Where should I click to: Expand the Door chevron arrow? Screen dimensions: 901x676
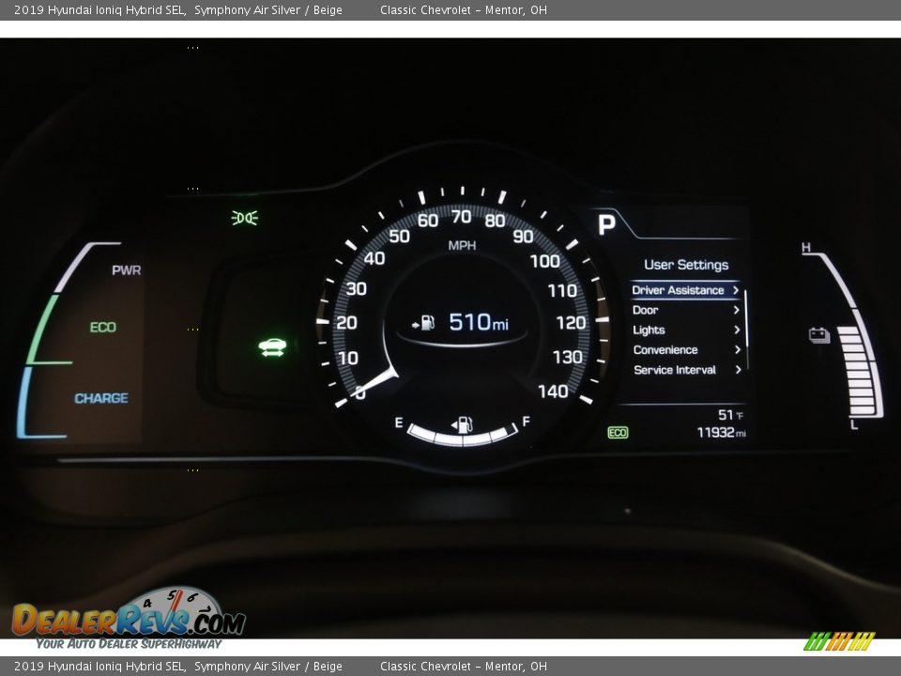pos(736,311)
